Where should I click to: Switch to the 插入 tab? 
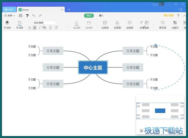[x=101, y=16]
